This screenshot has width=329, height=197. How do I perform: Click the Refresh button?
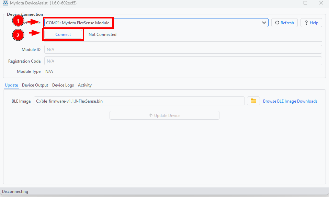point(284,23)
